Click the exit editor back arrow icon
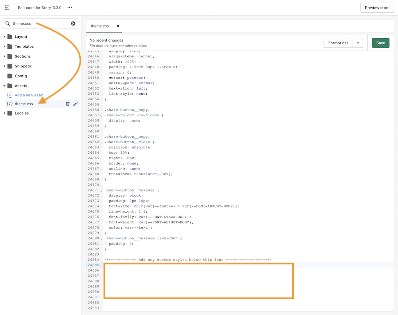 7,8
